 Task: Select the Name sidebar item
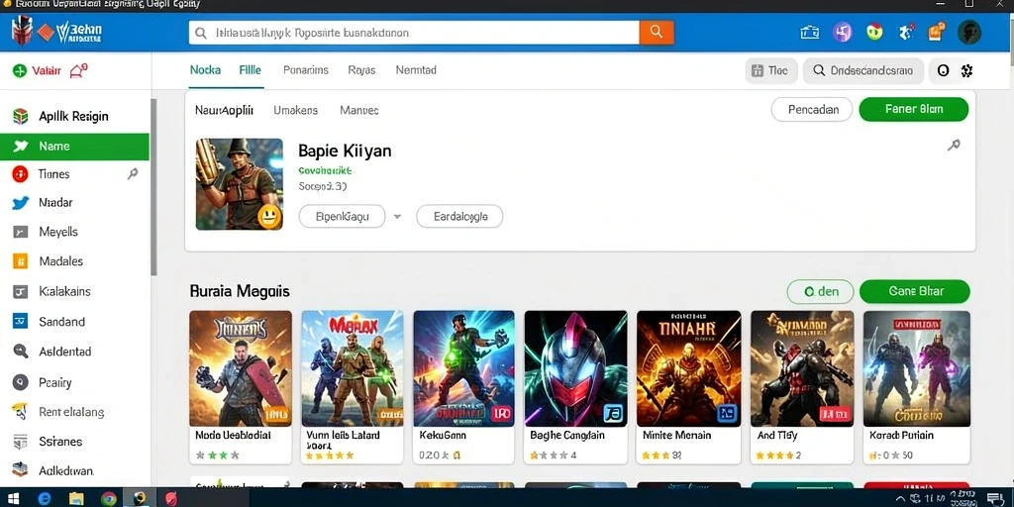pos(74,147)
